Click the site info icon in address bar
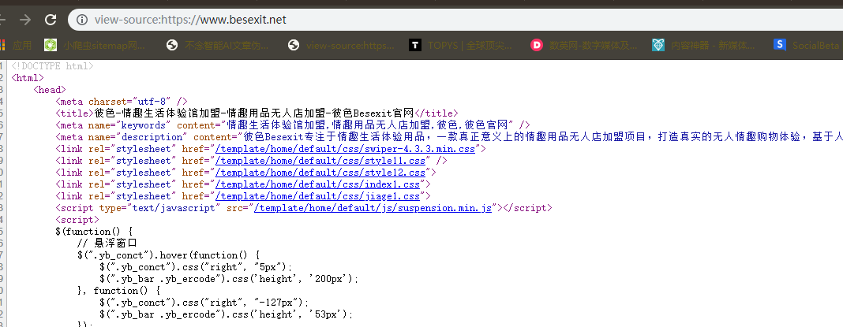843x327 pixels. [x=82, y=20]
